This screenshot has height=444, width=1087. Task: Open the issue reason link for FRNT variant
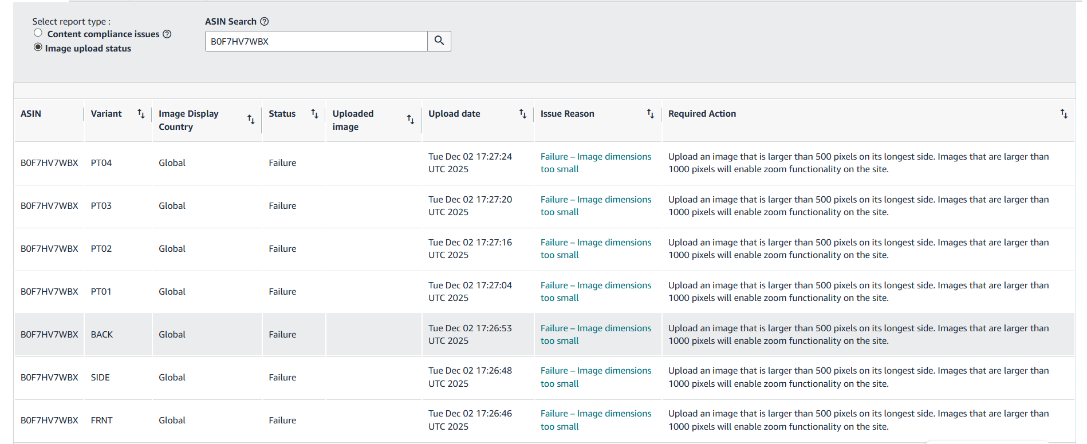[596, 420]
